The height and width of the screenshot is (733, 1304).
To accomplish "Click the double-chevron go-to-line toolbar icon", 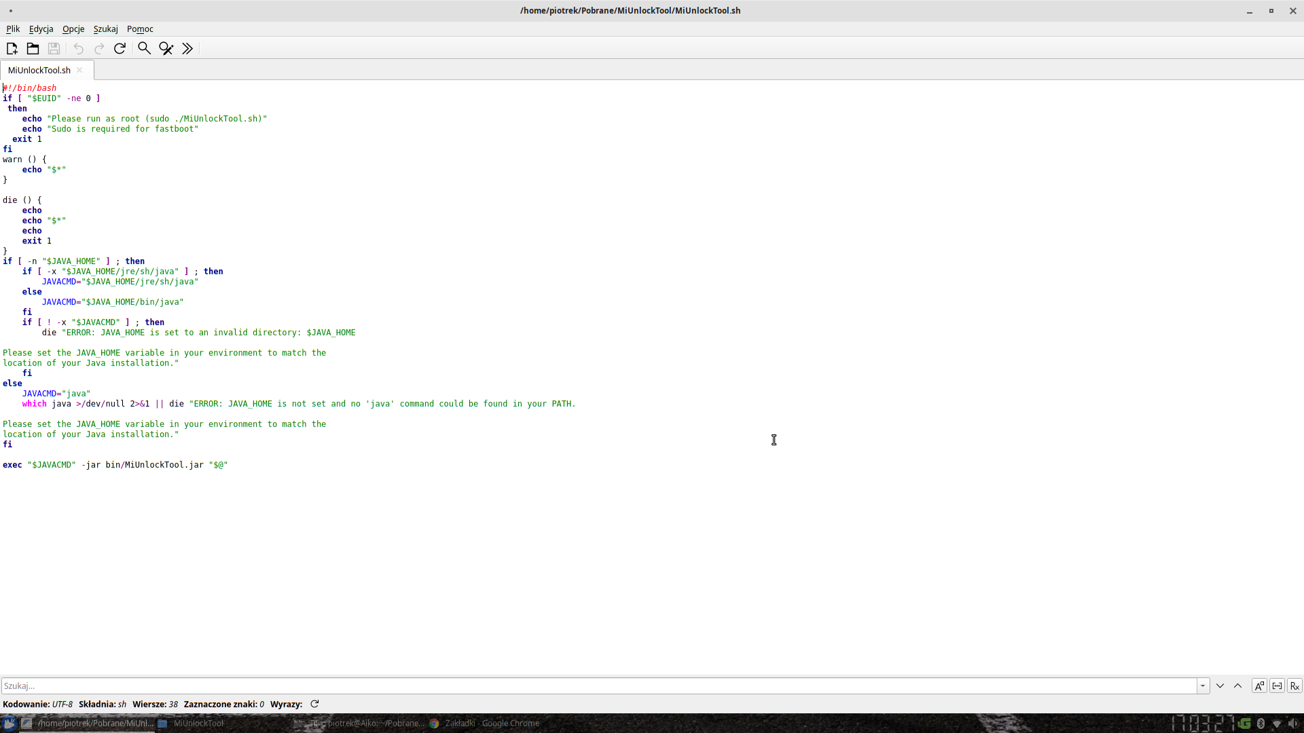I will click(x=187, y=48).
